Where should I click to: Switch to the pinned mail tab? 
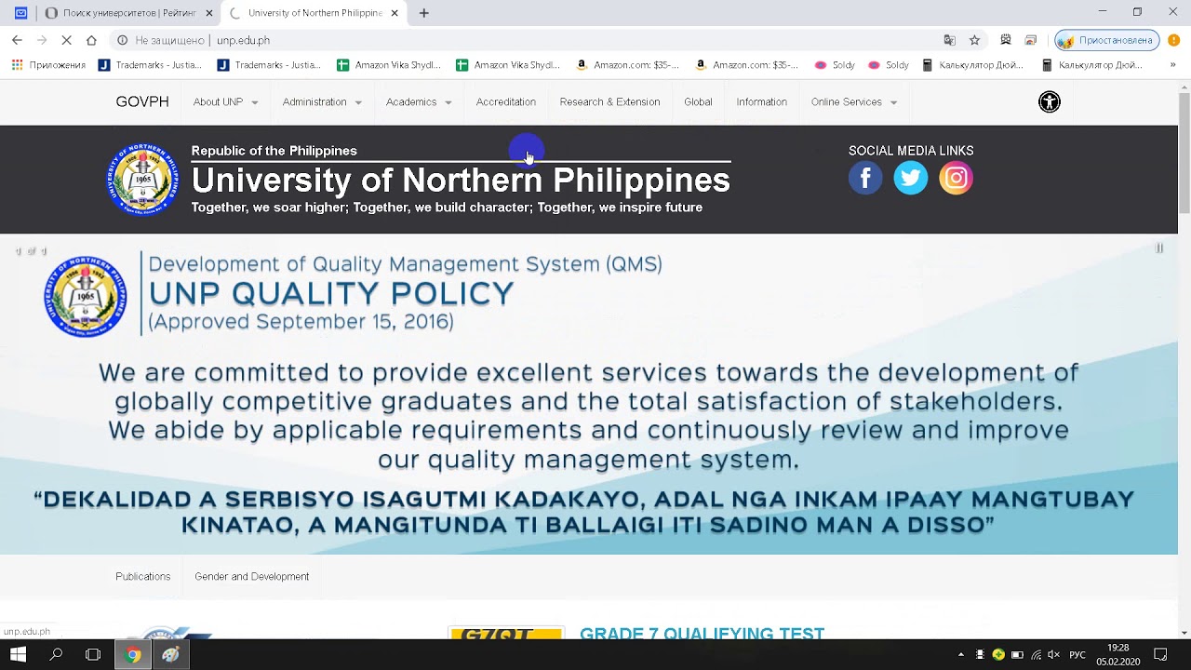(x=20, y=13)
